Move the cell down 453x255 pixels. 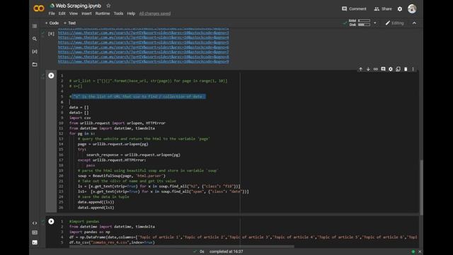(368, 69)
